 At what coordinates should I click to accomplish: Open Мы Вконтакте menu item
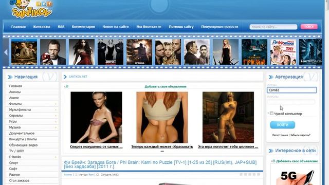click(149, 27)
